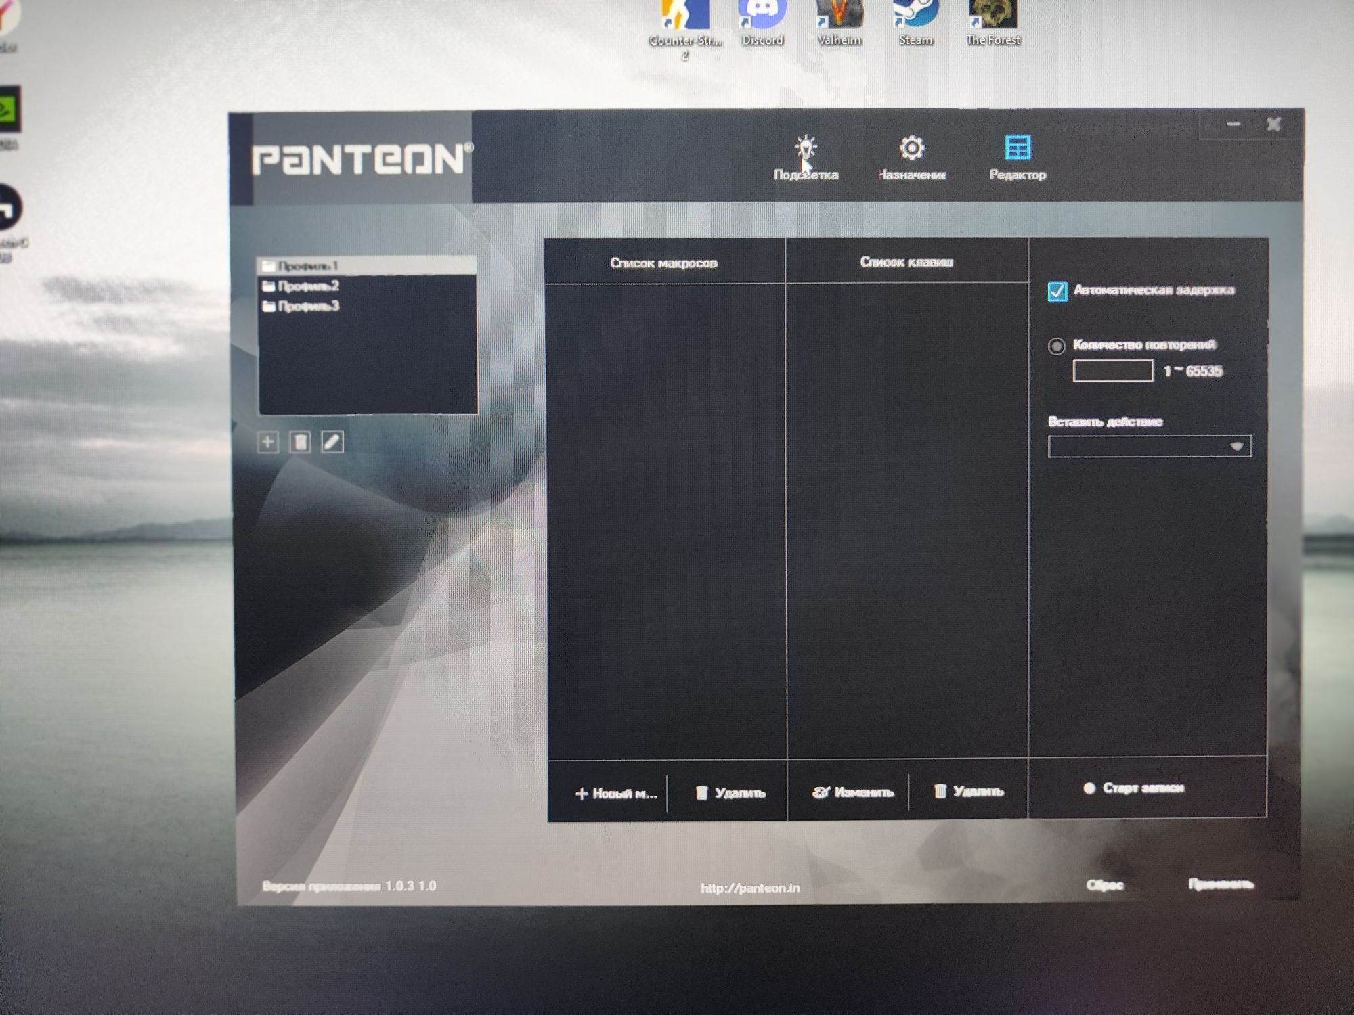Delete profile using trash icon
This screenshot has height=1015, width=1354.
300,442
